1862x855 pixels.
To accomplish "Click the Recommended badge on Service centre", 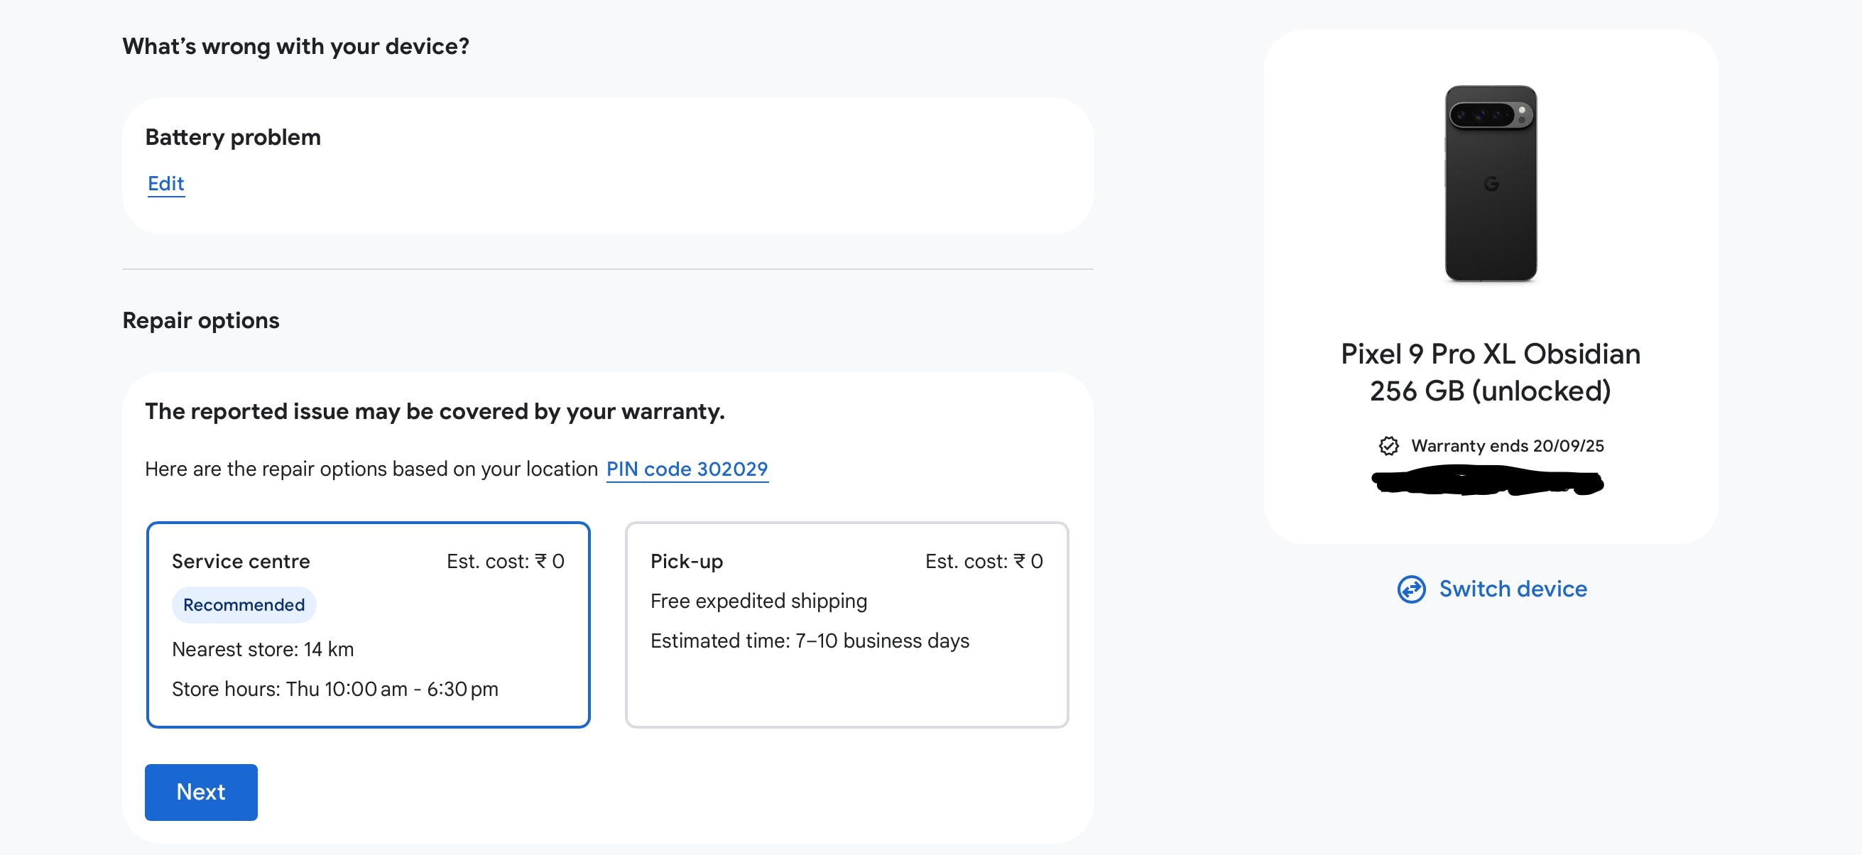I will (244, 605).
